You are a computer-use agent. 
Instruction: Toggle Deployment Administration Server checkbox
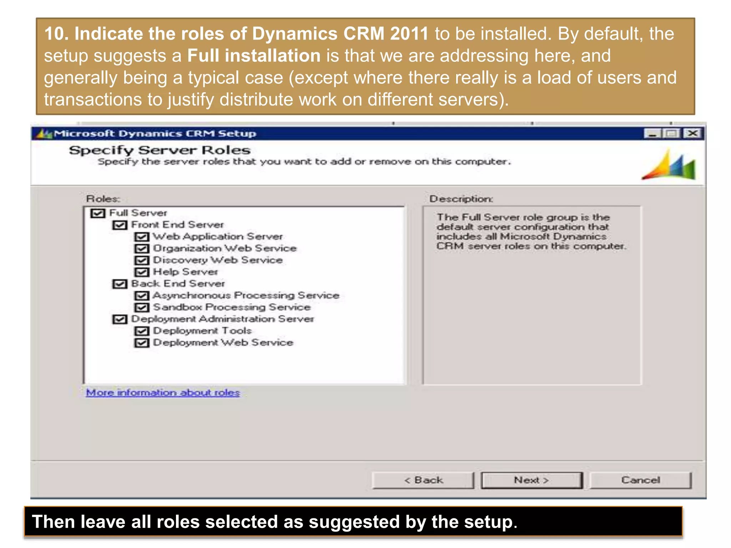pyautogui.click(x=120, y=319)
